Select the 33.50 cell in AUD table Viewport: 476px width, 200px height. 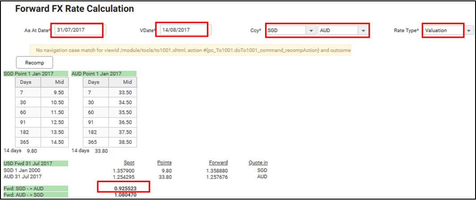(123, 92)
